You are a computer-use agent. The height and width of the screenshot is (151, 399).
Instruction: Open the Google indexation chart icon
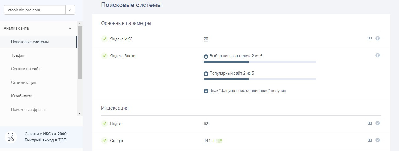tap(370, 140)
